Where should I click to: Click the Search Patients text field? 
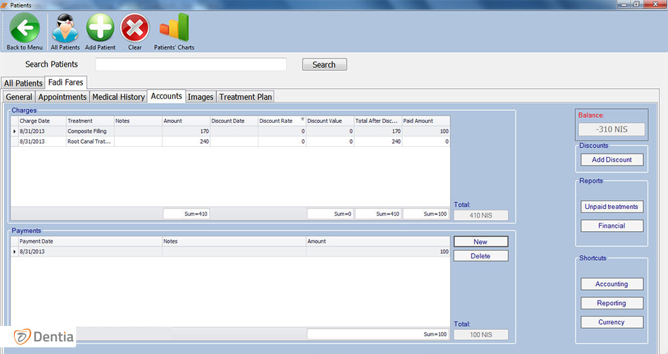pyautogui.click(x=190, y=65)
